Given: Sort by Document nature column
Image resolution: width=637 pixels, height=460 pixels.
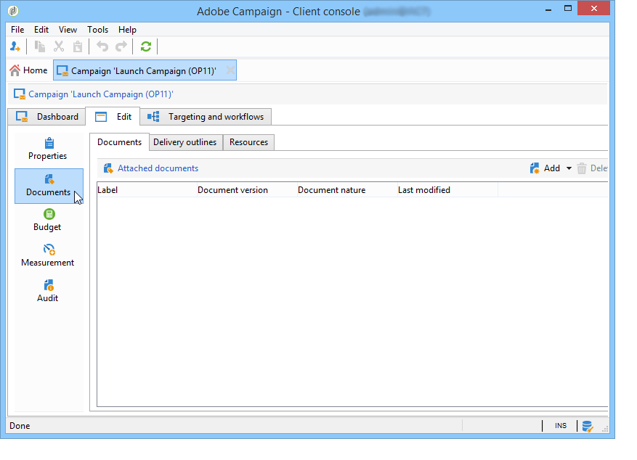Looking at the screenshot, I should point(347,190).
